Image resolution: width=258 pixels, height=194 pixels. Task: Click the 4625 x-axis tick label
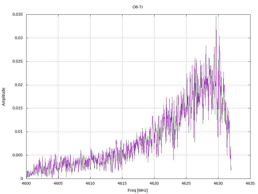[x=186, y=183]
